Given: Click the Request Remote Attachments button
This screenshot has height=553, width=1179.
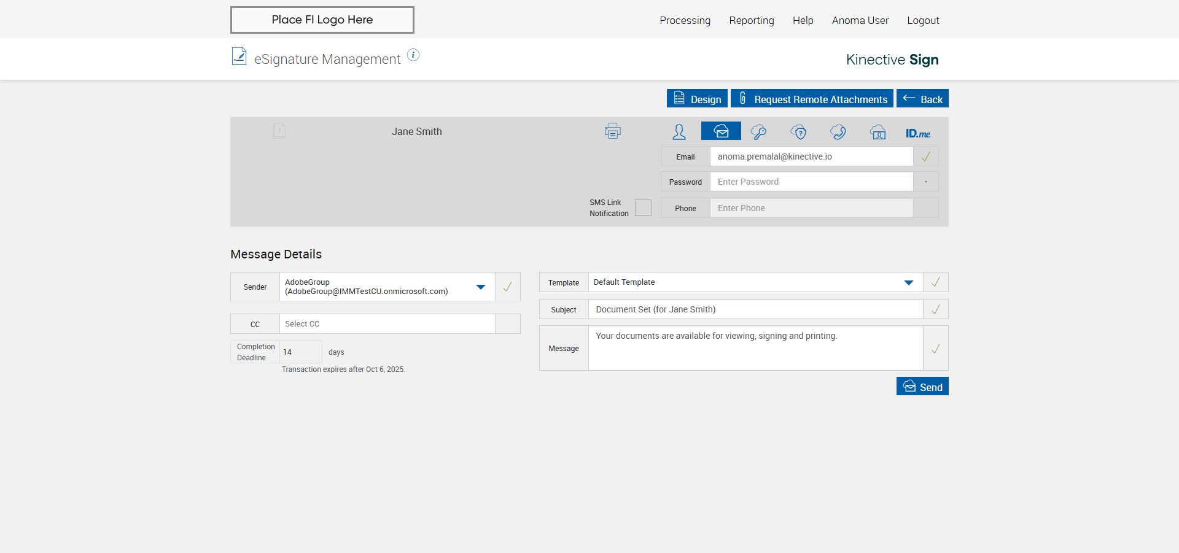Looking at the screenshot, I should click(812, 99).
